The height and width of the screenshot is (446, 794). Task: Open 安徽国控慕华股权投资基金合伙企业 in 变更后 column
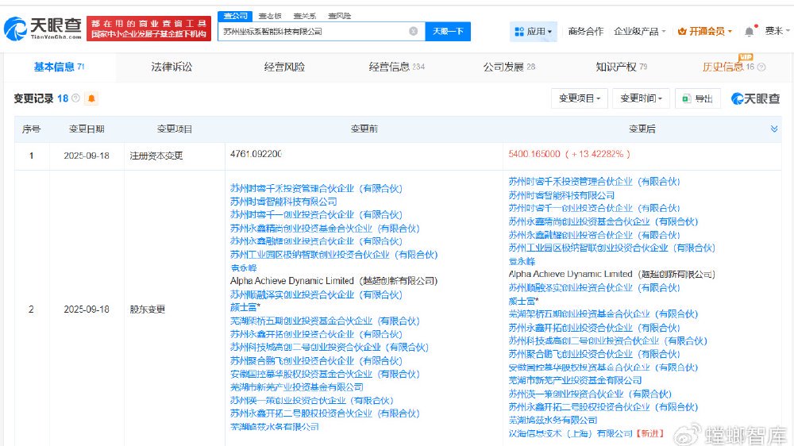pos(603,367)
